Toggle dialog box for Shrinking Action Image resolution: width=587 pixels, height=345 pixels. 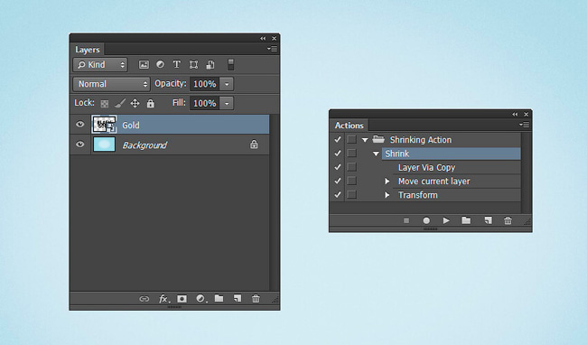click(351, 140)
